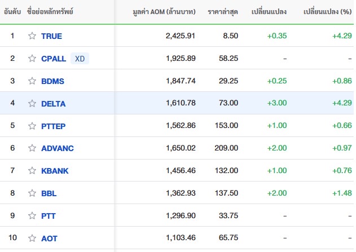This screenshot has height=252, width=356.
Task: Select the KBANK symbol link
Action: (x=55, y=171)
